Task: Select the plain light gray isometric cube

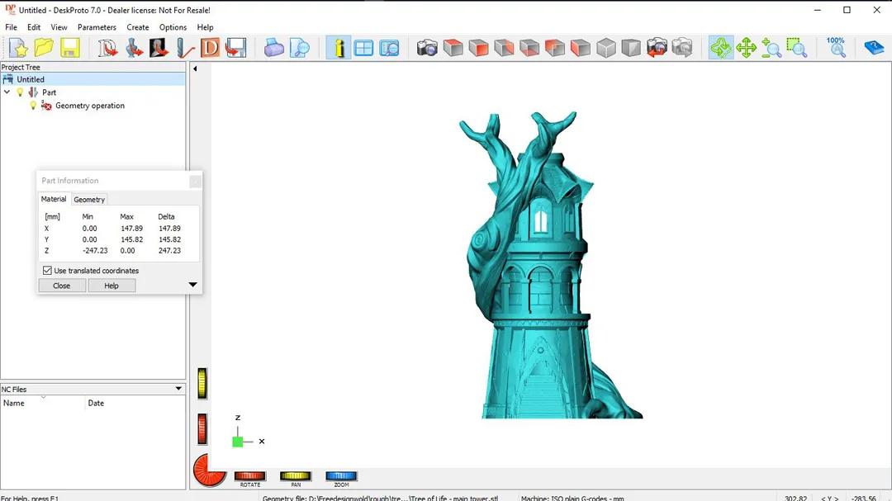Action: [606, 48]
